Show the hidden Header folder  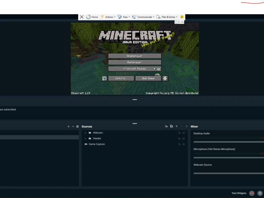click(x=184, y=139)
